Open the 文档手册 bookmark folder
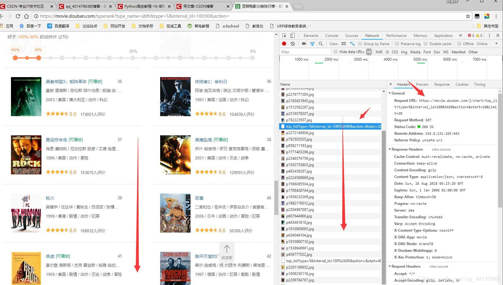Image resolution: width=503 pixels, height=285 pixels. click(x=142, y=26)
